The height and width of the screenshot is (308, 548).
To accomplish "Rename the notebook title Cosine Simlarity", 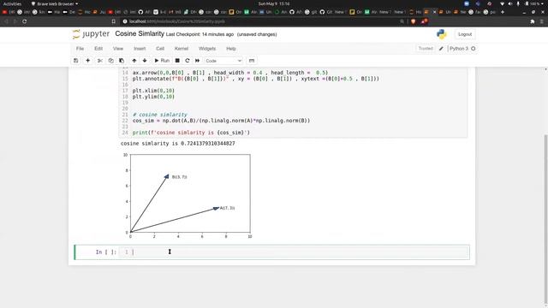I will tap(140, 34).
